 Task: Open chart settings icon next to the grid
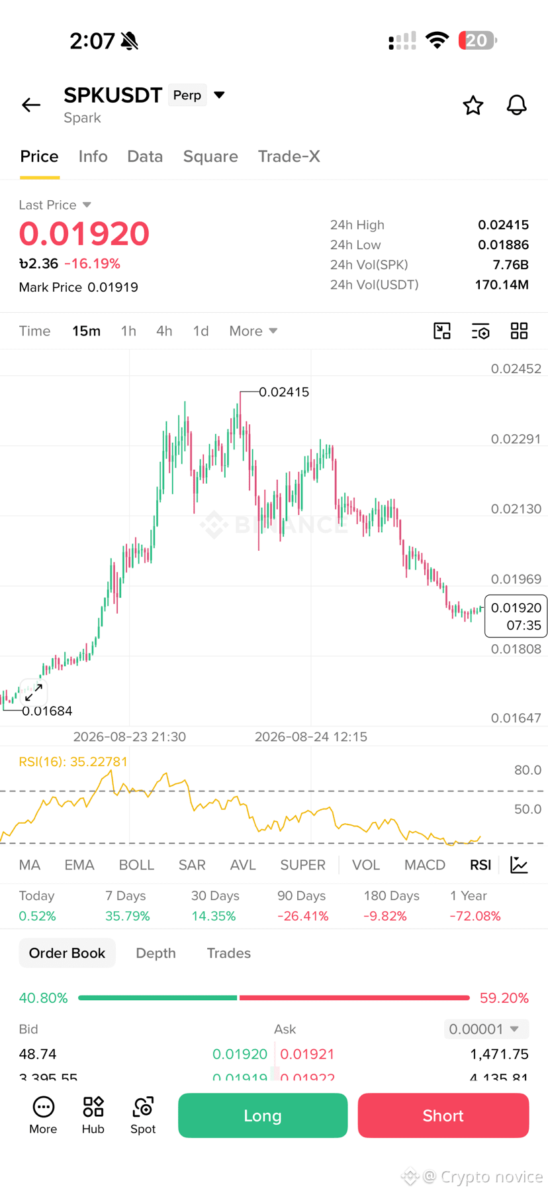(480, 331)
